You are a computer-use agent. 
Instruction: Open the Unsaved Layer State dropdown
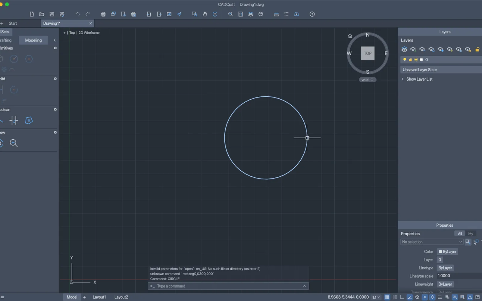coord(441,70)
